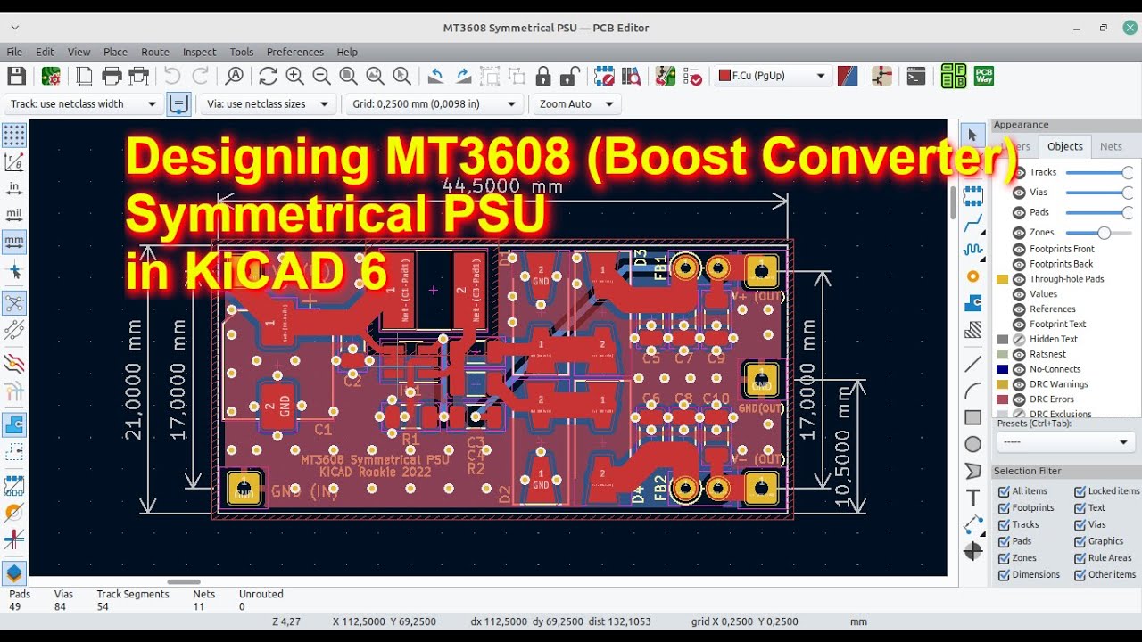Image resolution: width=1142 pixels, height=642 pixels.
Task: Open Grid size dropdown
Action: [x=434, y=104]
